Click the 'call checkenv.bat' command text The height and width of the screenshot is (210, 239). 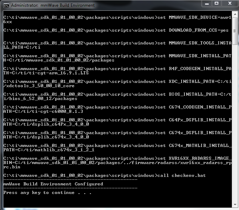point(181,175)
